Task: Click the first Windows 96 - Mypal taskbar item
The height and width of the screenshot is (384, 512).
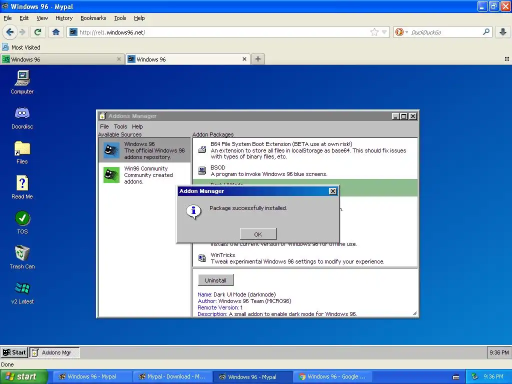Action: [92, 376]
